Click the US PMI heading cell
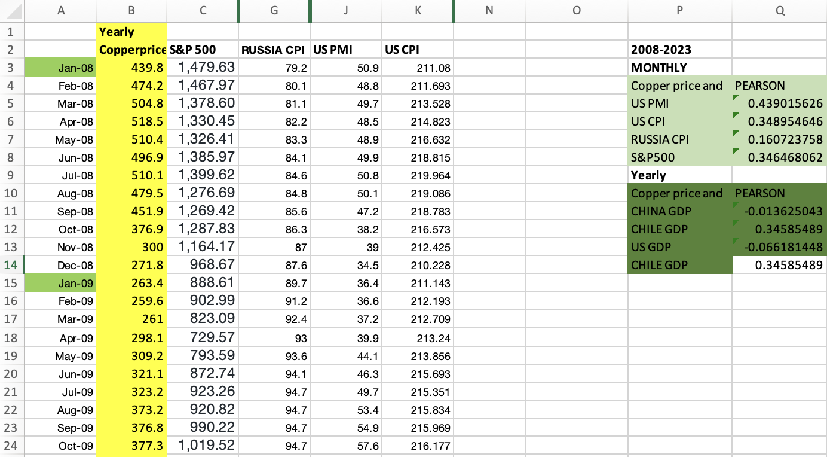 coord(346,50)
